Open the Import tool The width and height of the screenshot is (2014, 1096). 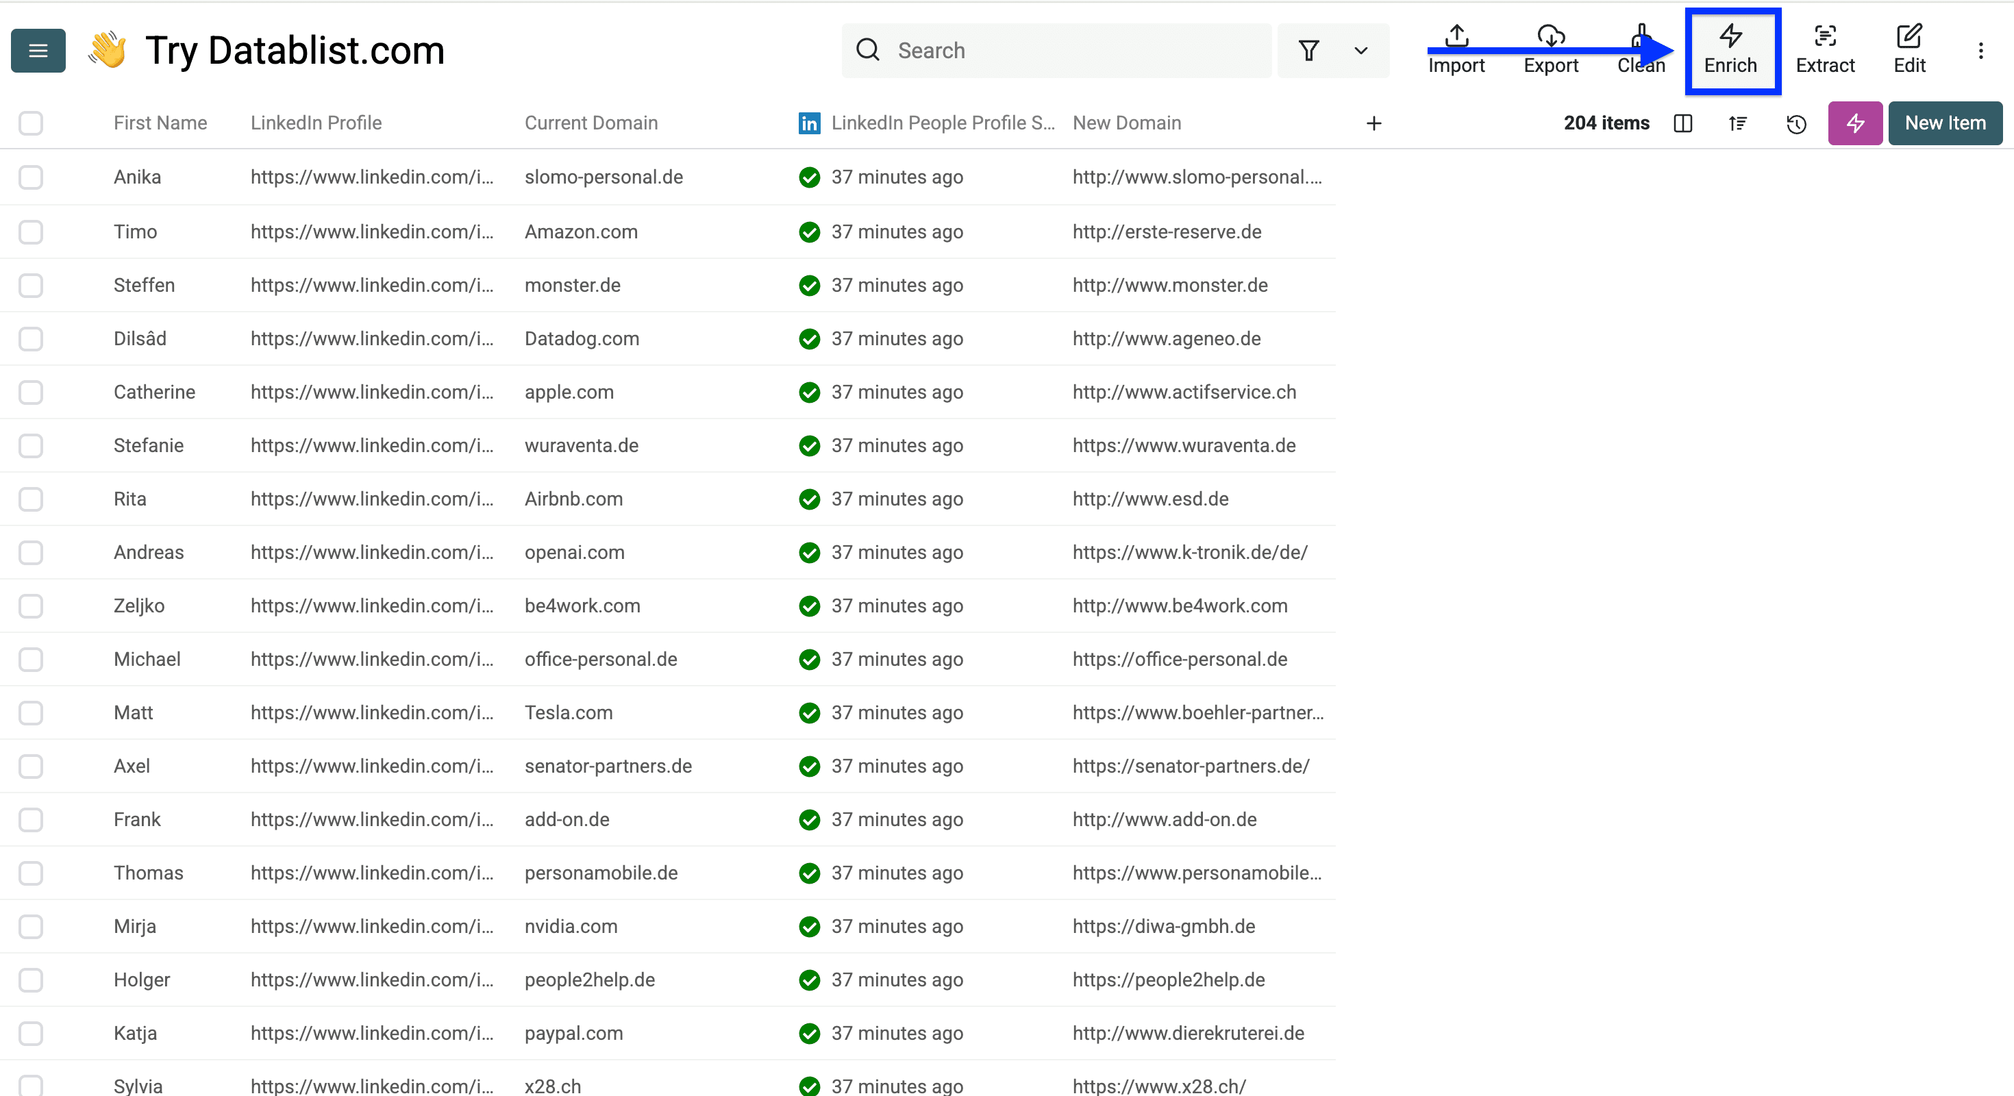[x=1456, y=49]
